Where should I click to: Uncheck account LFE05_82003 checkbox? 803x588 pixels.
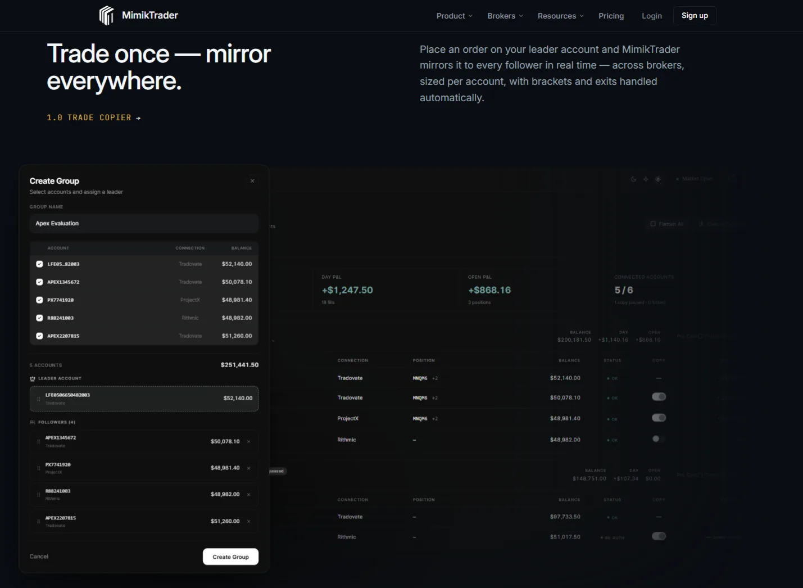[39, 264]
